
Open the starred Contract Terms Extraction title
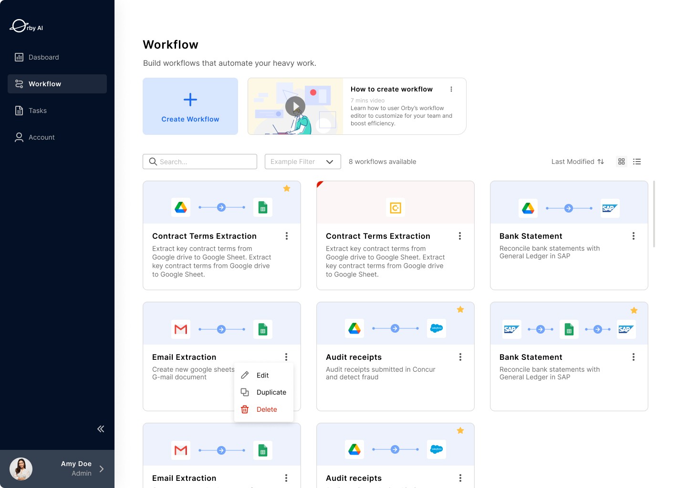point(204,236)
